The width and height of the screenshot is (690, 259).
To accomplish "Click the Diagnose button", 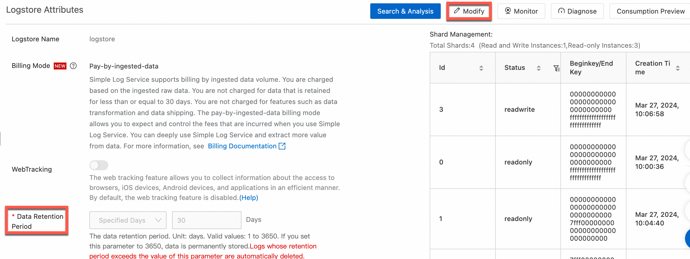I will point(577,11).
